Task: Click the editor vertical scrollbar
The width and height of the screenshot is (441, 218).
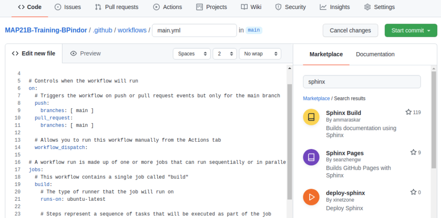Action: pos(290,141)
